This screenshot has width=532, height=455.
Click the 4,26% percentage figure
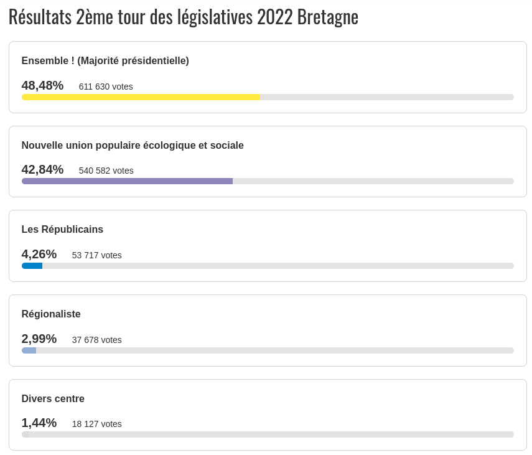(x=39, y=254)
